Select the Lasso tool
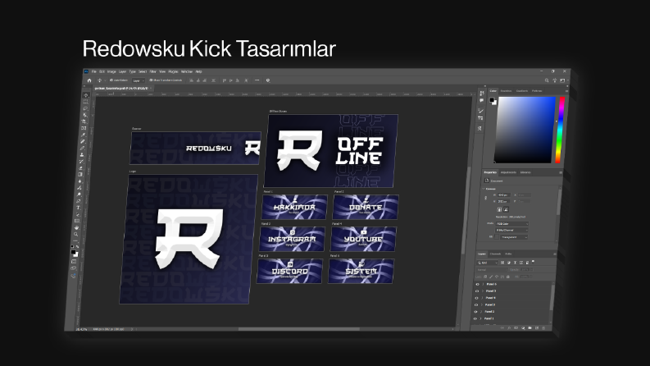Viewport: 650px width, 366px height. click(x=85, y=108)
